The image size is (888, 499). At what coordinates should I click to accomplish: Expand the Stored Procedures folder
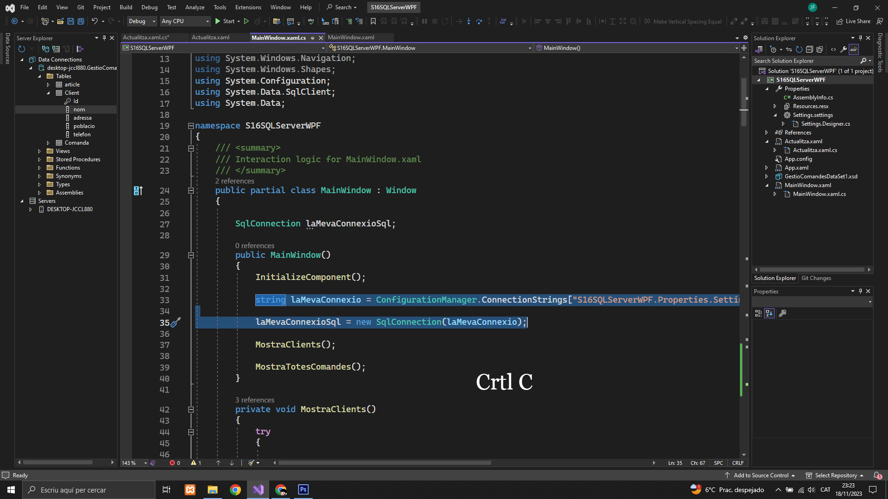pyautogui.click(x=40, y=159)
